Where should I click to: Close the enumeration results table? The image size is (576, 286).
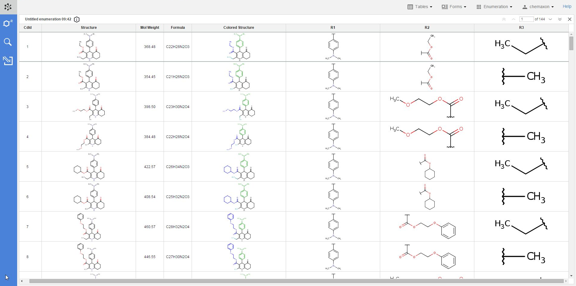tap(569, 19)
